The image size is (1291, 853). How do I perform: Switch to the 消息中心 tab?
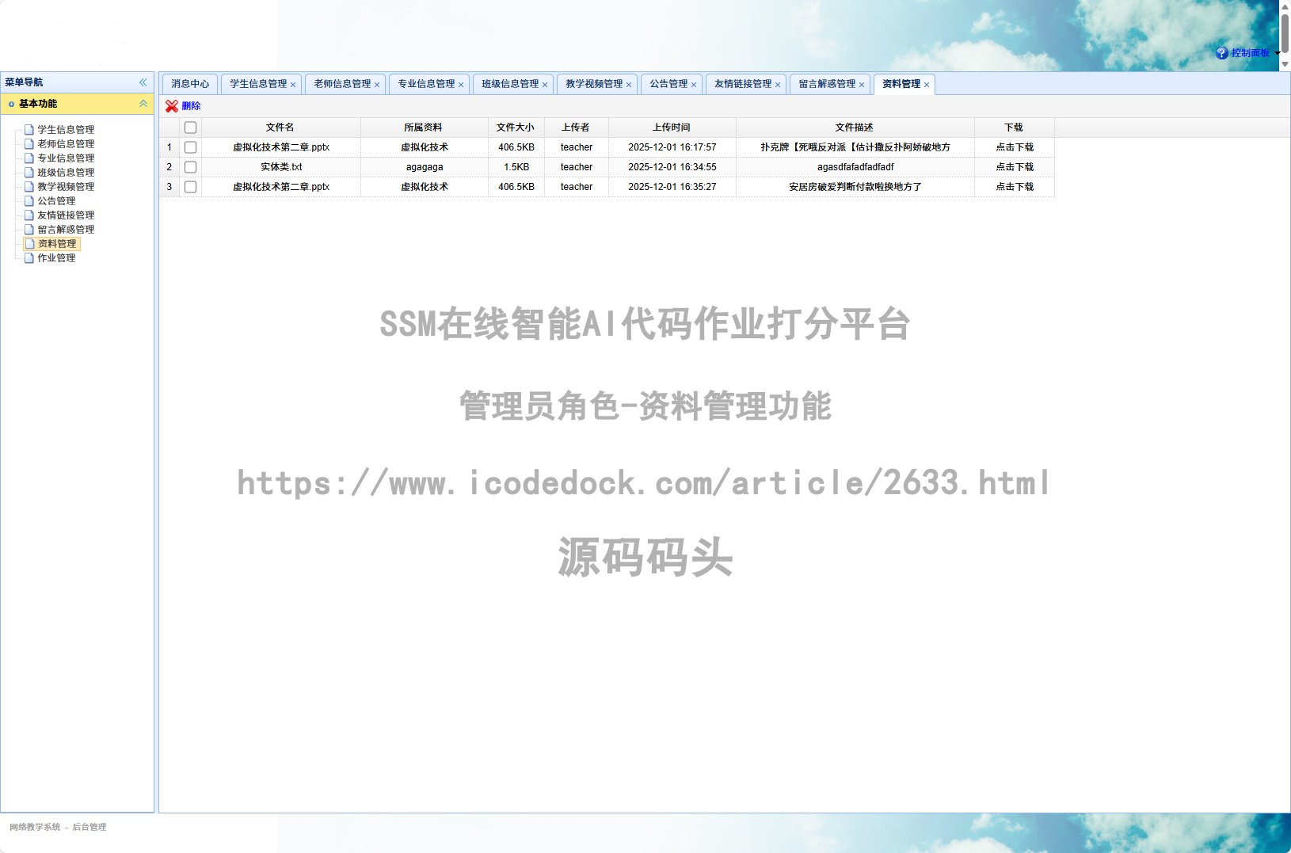click(x=190, y=84)
